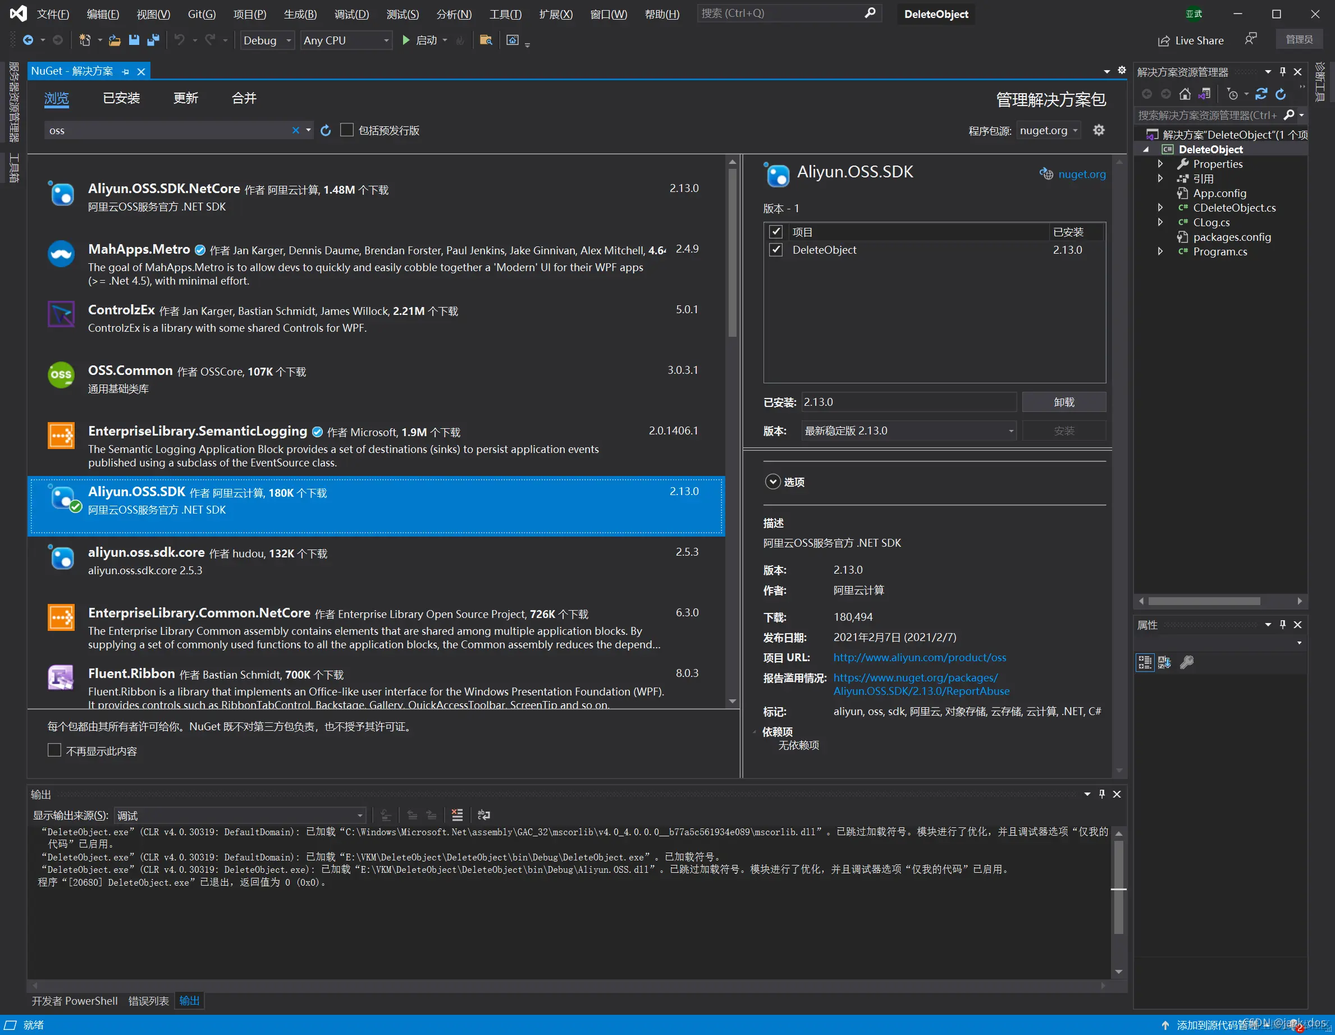The height and width of the screenshot is (1035, 1335).
Task: Uncheck the DeleteObject project checkbox
Action: [776, 250]
